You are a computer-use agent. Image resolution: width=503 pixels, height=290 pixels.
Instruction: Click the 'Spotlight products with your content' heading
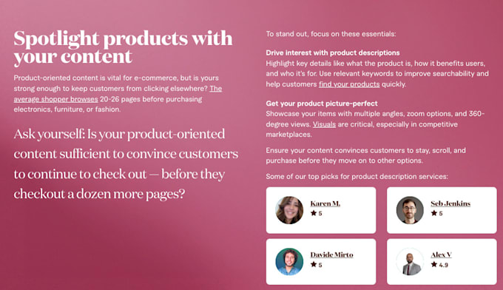123,47
